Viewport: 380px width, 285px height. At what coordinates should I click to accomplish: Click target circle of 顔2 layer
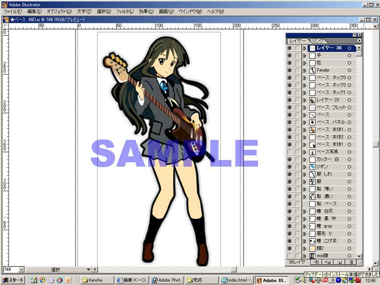[349, 248]
